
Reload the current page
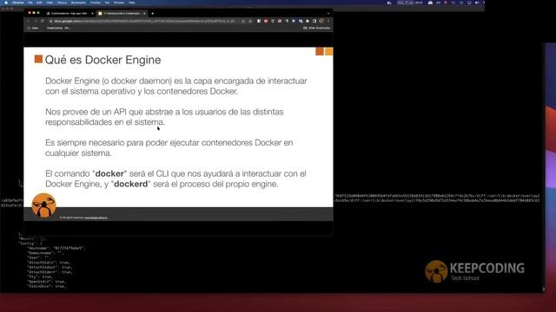tap(43, 21)
